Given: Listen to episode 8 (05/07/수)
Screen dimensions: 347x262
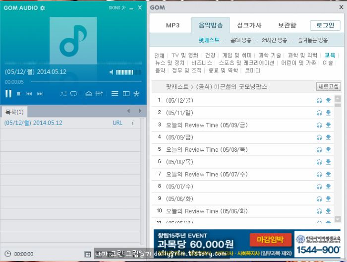Looking at the screenshot, I should click(x=319, y=187).
